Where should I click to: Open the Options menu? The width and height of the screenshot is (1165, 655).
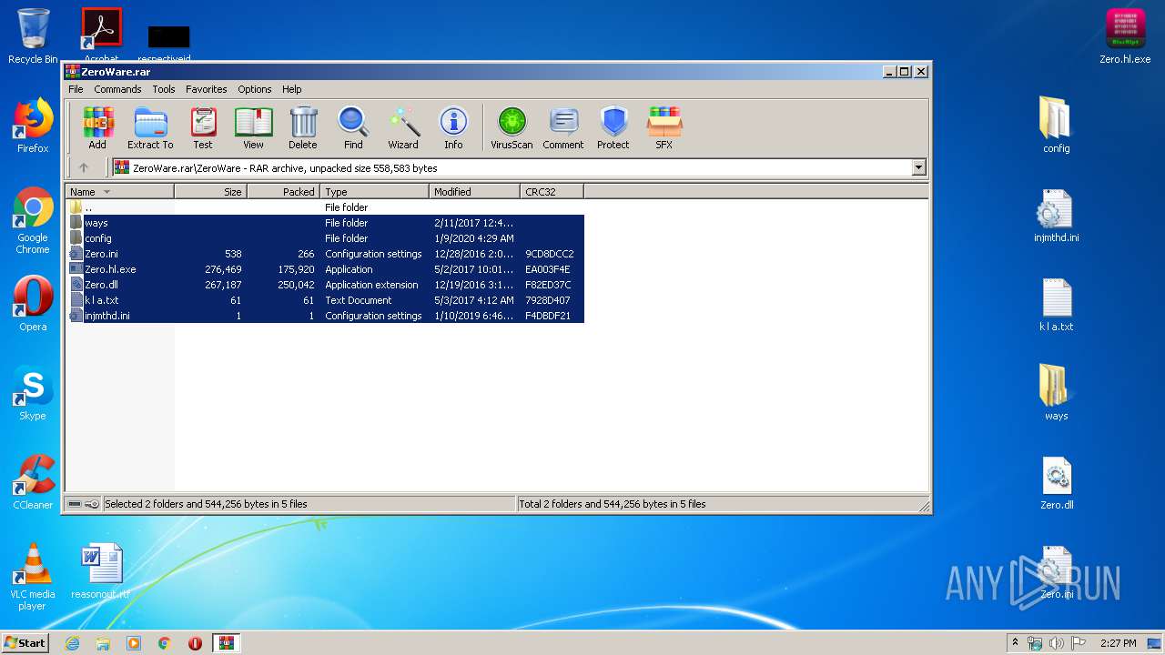pyautogui.click(x=255, y=89)
